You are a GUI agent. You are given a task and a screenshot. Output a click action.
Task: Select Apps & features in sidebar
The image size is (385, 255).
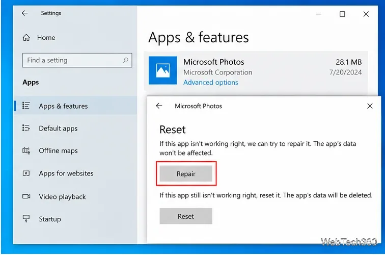point(75,106)
